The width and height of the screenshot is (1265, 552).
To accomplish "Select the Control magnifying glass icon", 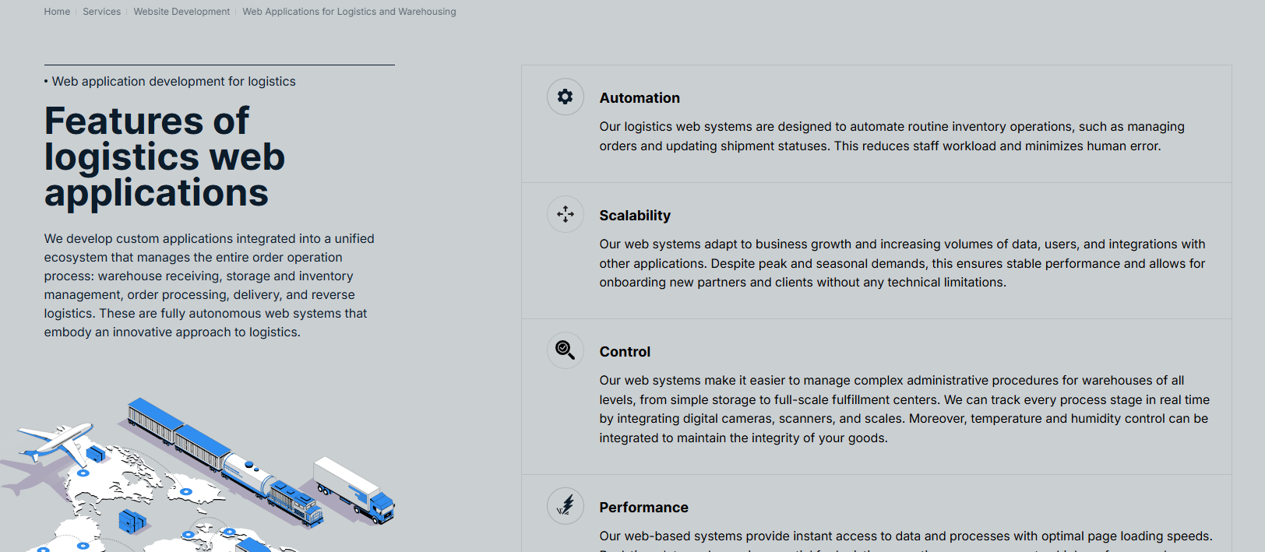I will point(565,350).
